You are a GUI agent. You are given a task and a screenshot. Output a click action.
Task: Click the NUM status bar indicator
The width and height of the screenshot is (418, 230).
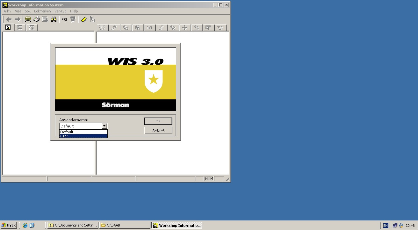click(209, 179)
